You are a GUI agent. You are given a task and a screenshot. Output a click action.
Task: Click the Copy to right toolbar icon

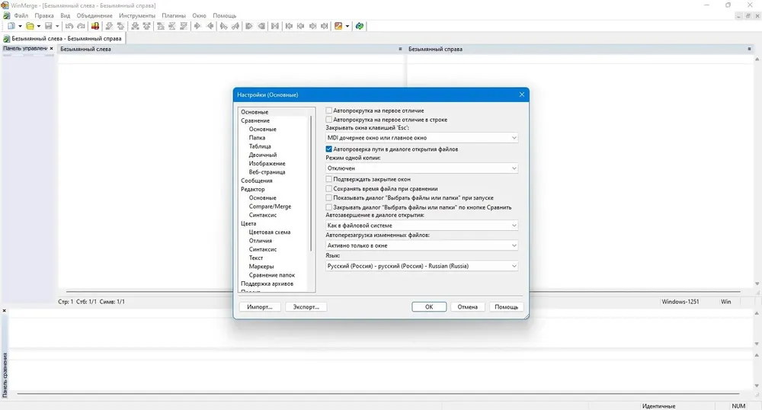(x=197, y=26)
